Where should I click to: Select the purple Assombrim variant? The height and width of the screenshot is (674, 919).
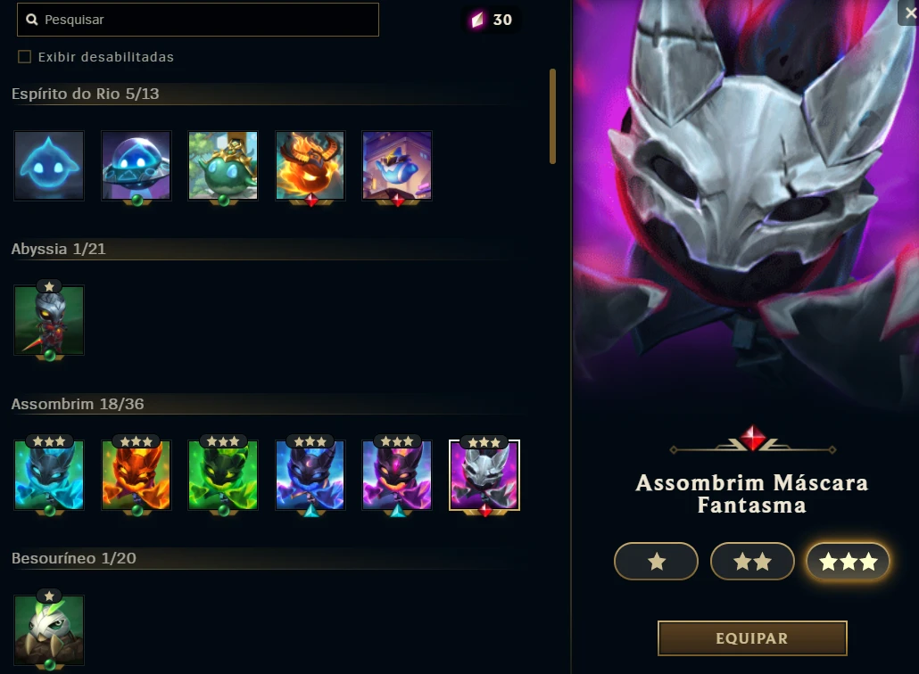pyautogui.click(x=397, y=475)
